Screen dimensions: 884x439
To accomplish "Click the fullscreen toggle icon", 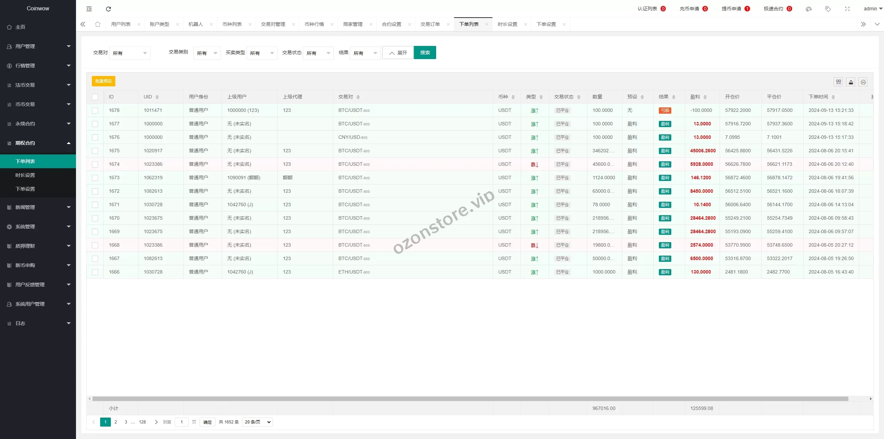I will 847,9.
